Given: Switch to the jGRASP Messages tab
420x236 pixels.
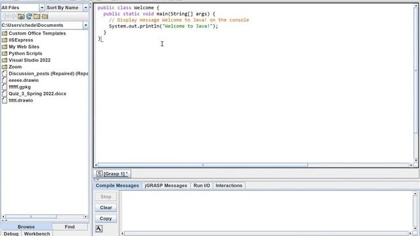Looking at the screenshot, I should 166,186.
